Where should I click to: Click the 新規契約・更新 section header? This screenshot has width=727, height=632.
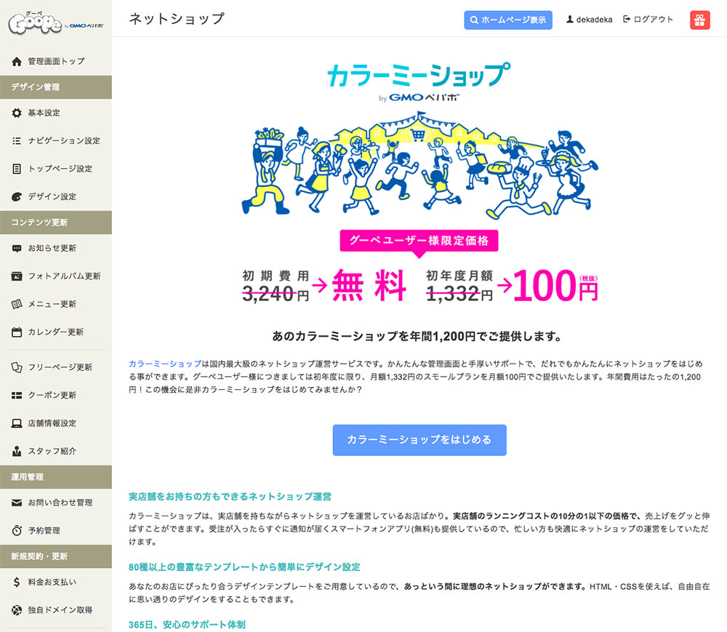pyautogui.click(x=56, y=556)
